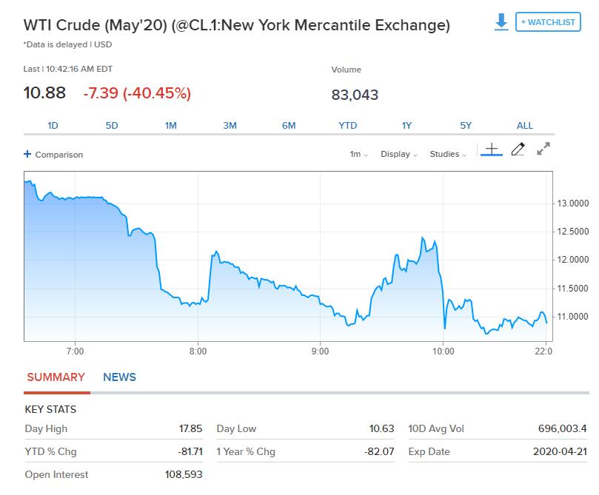
Task: Add WTI Crude to Watchlist
Action: [548, 22]
